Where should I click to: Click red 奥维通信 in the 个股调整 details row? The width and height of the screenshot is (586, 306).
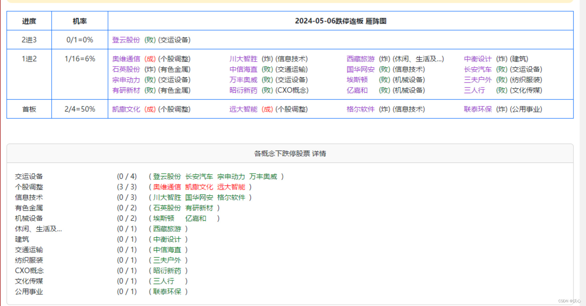point(167,187)
